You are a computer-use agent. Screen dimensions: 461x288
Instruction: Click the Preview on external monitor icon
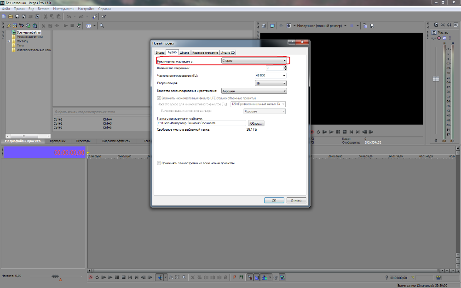tap(272, 26)
